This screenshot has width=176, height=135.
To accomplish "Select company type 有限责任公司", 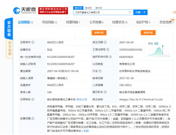I will click(127, 64).
